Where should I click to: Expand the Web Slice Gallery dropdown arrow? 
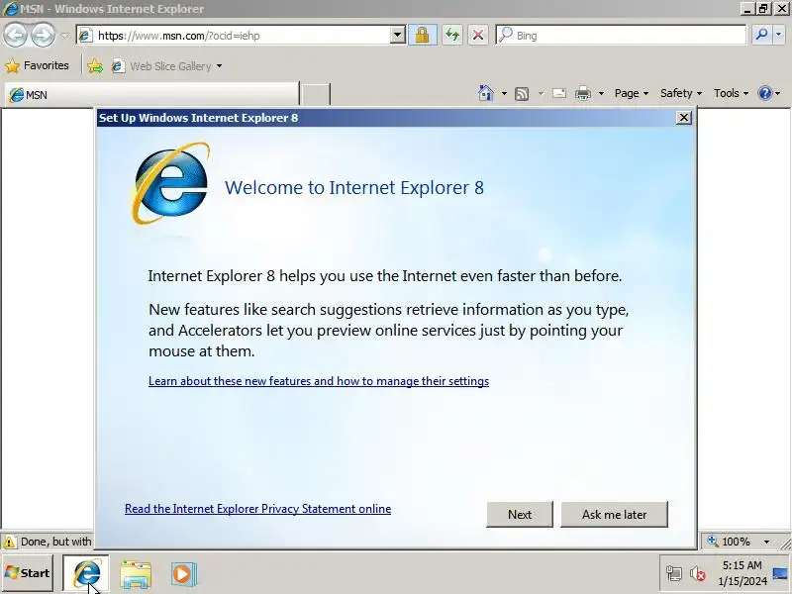point(219,66)
